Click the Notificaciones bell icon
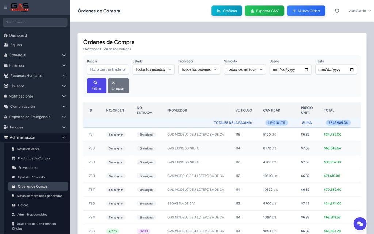This screenshot has width=374, height=234. [5, 96]
